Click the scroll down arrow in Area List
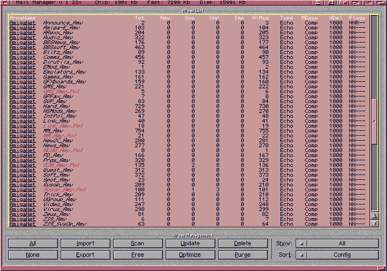The width and height of the screenshot is (387, 271). click(374, 223)
